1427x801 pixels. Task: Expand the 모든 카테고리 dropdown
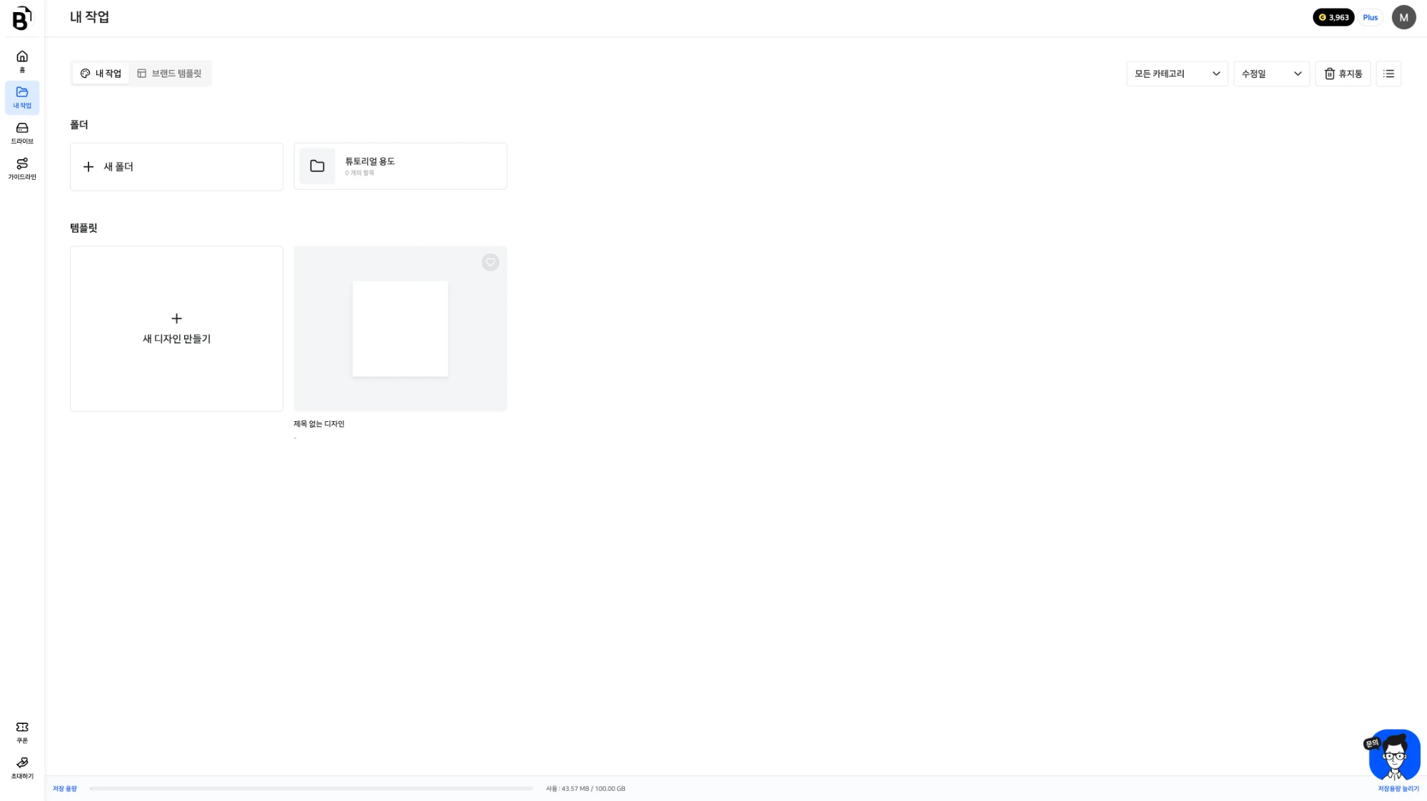[x=1177, y=74]
